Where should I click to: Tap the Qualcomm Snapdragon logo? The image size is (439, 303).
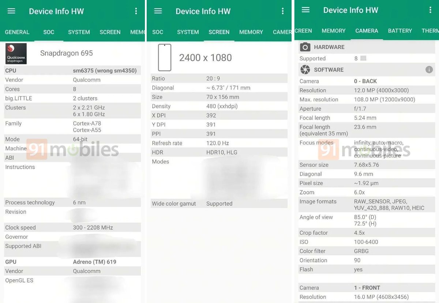[x=16, y=53]
